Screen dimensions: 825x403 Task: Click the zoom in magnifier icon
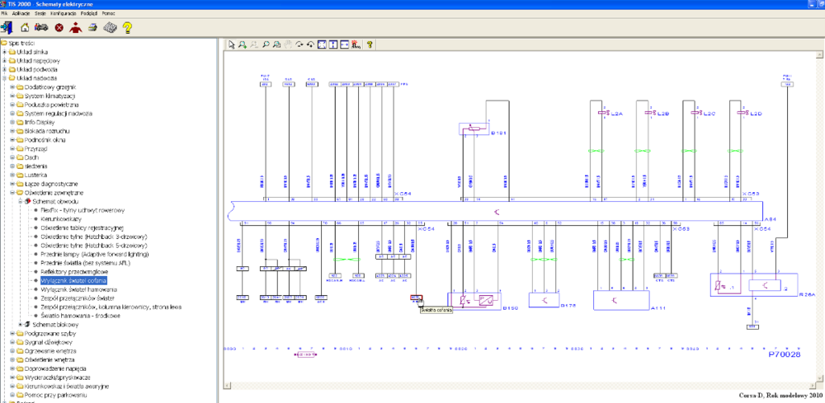click(243, 45)
